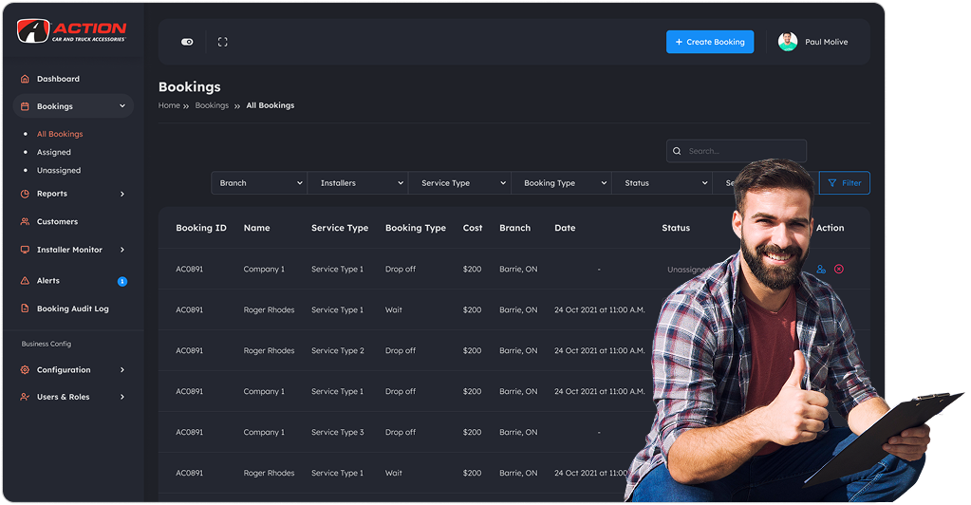Go to Home in breadcrumb
Screen dimensions: 971x505
pos(169,105)
